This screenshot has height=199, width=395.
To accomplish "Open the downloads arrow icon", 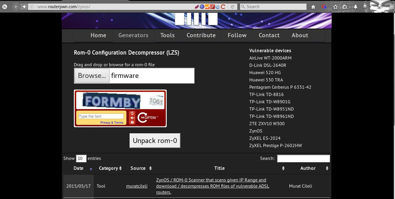I will [356, 7].
